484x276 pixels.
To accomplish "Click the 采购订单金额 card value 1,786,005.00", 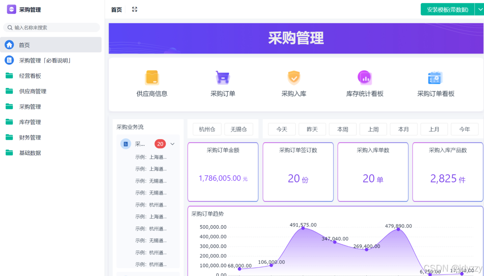I will pyautogui.click(x=220, y=178).
